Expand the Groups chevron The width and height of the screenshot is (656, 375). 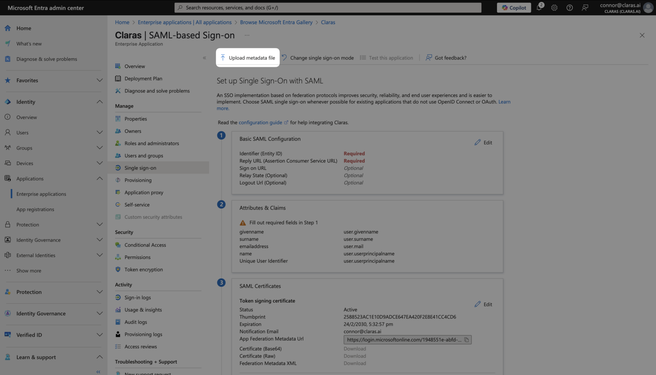[100, 148]
